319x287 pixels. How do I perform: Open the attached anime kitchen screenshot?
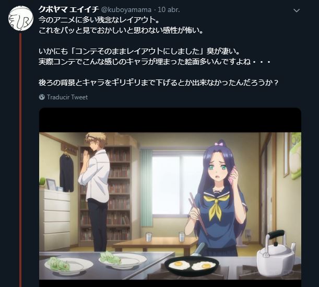tap(170, 197)
